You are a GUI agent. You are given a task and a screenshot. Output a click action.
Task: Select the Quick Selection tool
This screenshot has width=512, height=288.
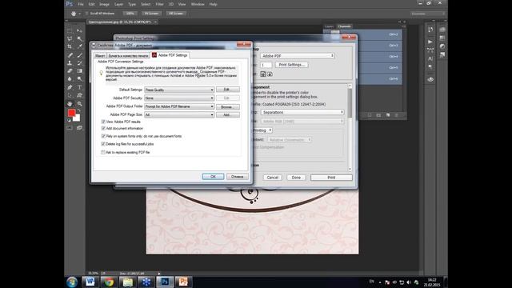click(79, 39)
